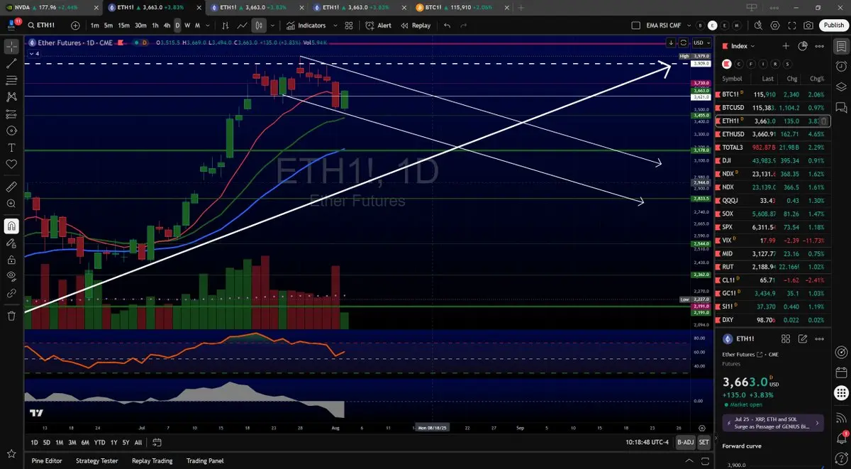
Task: Open watchlist panel icon in right sidebar
Action: [841, 46]
